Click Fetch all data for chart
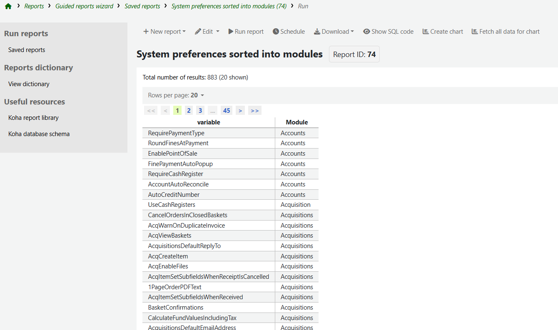This screenshot has width=558, height=330. click(x=506, y=32)
